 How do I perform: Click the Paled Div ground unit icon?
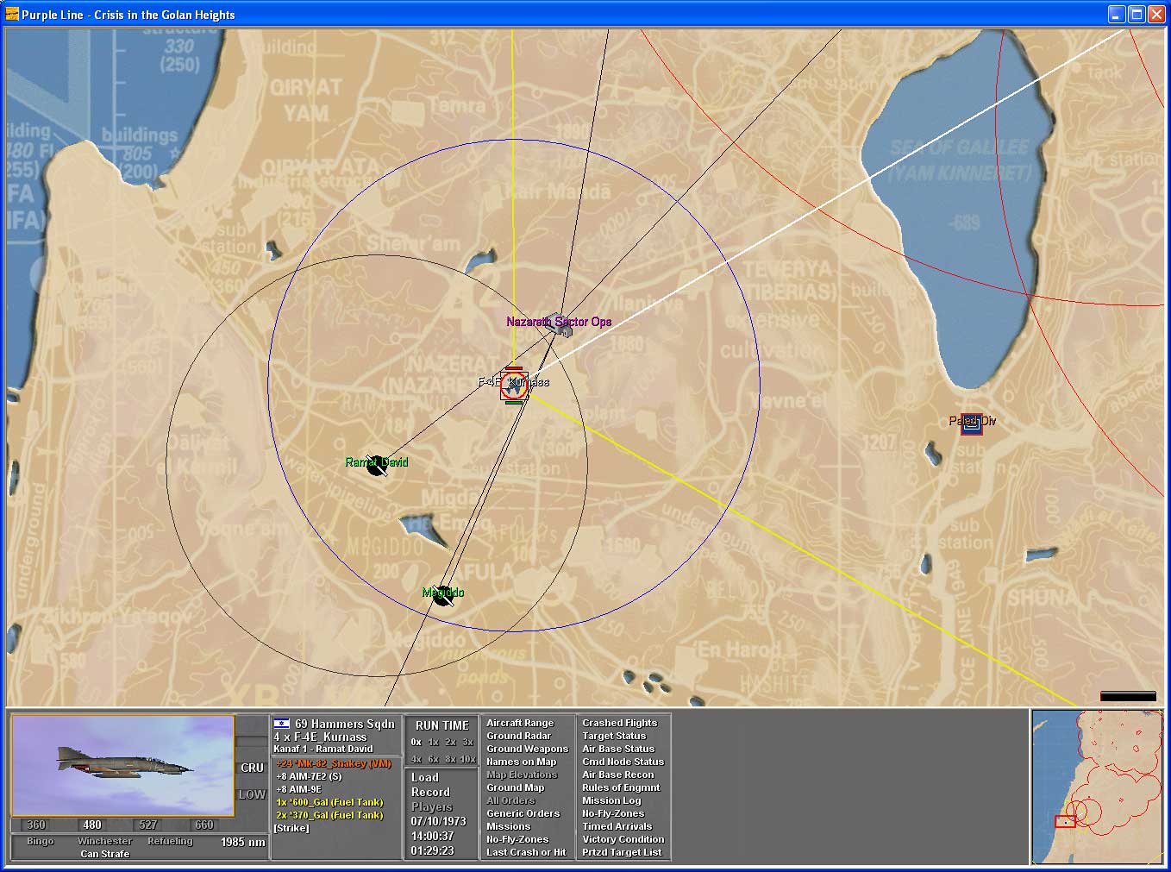pos(972,423)
